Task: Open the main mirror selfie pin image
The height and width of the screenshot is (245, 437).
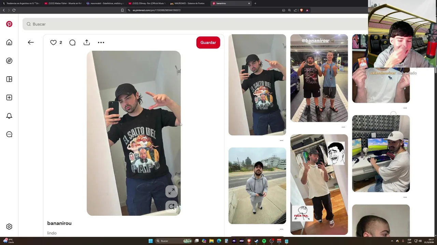Action: 133,133
